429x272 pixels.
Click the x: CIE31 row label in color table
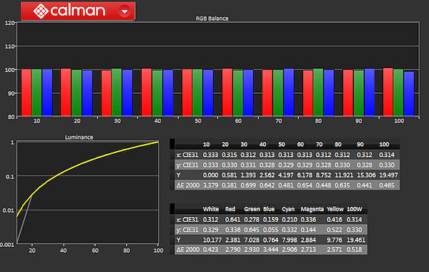point(187,220)
